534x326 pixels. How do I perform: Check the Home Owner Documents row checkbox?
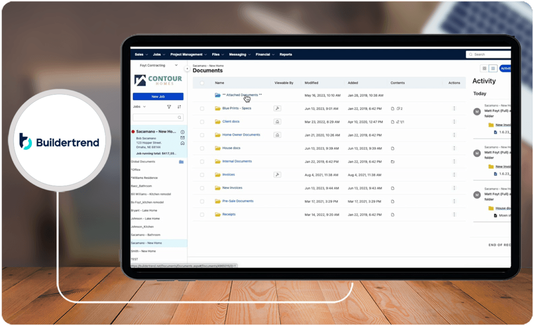[202, 135]
